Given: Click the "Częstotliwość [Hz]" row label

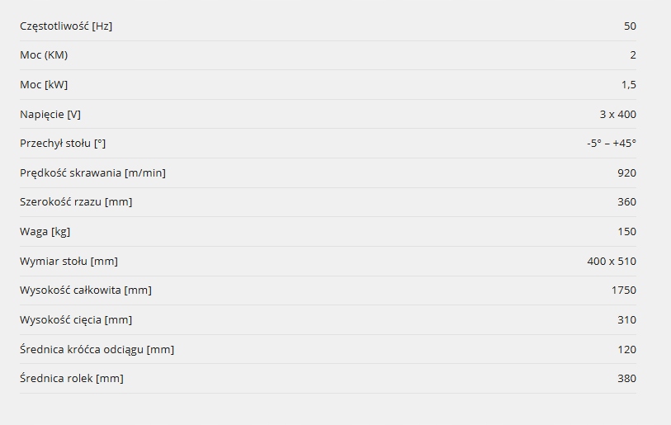Looking at the screenshot, I should [66, 26].
